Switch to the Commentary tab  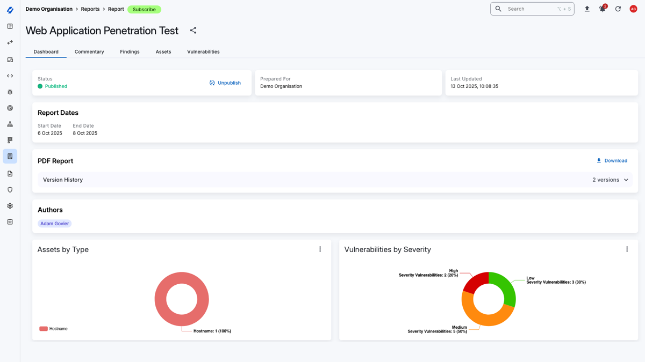[x=89, y=52]
